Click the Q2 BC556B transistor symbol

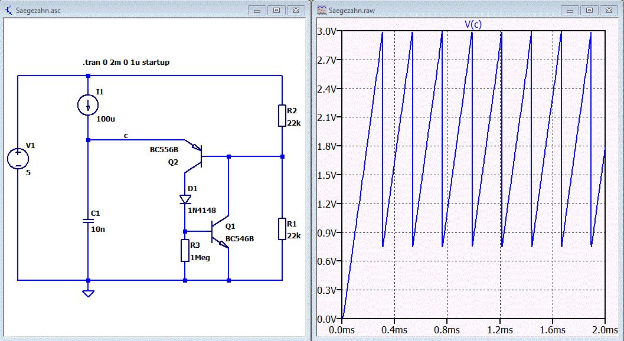click(194, 157)
